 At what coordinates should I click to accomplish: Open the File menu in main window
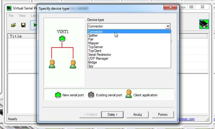click(x=11, y=16)
